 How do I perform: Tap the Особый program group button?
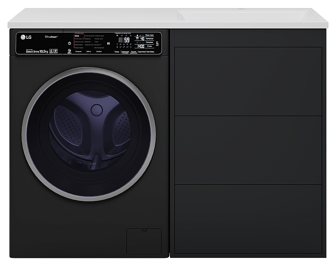[99, 51]
